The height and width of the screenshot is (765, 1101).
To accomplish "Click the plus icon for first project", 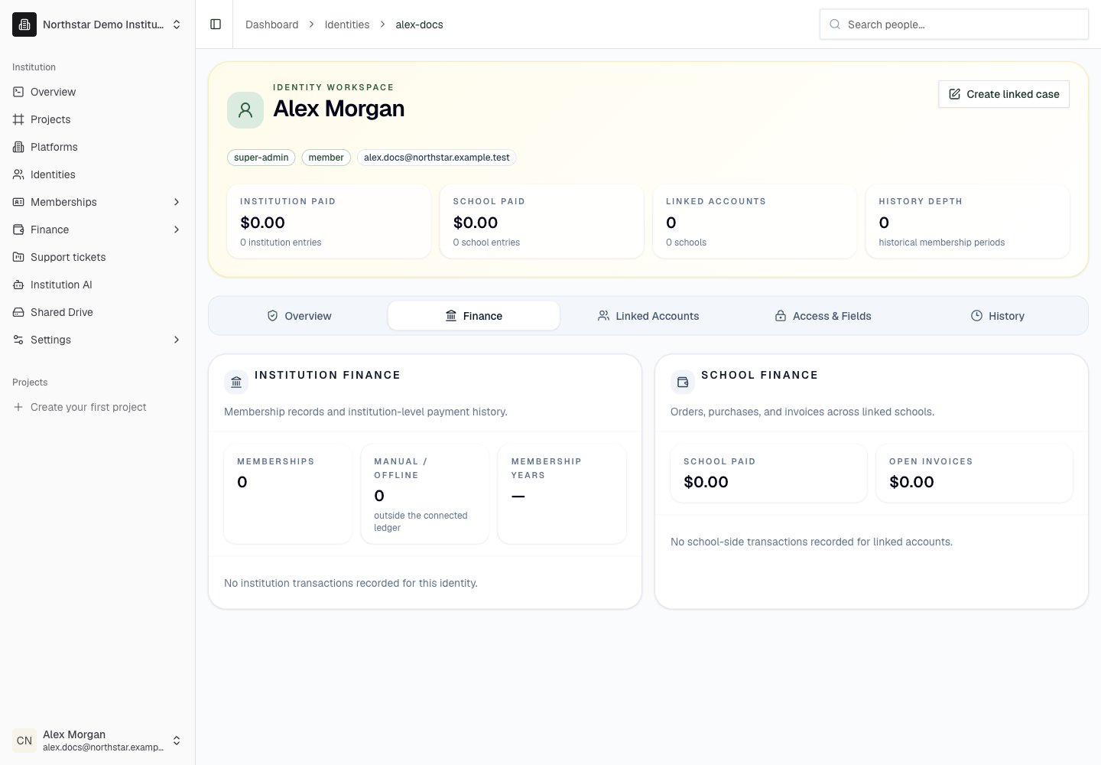I will 18,407.
